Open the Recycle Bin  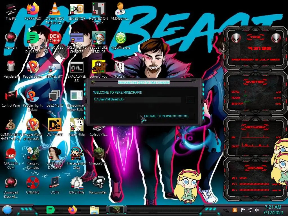(11, 70)
